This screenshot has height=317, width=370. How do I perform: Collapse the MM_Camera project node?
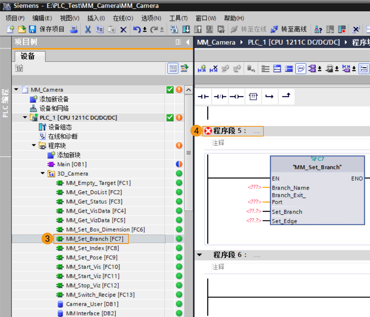[16, 89]
